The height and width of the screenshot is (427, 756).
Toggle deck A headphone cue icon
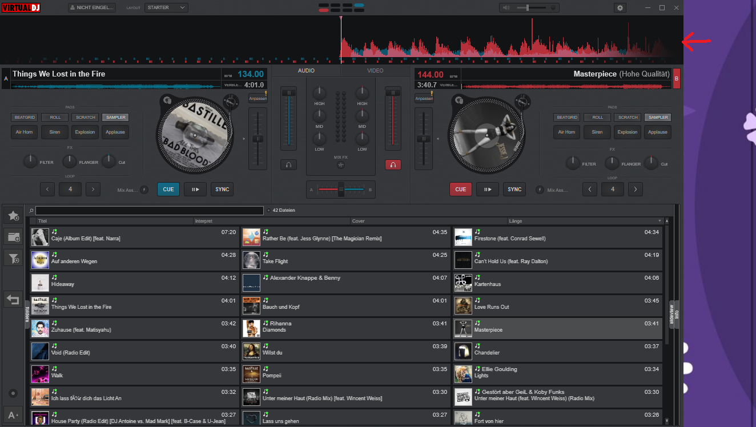click(288, 165)
